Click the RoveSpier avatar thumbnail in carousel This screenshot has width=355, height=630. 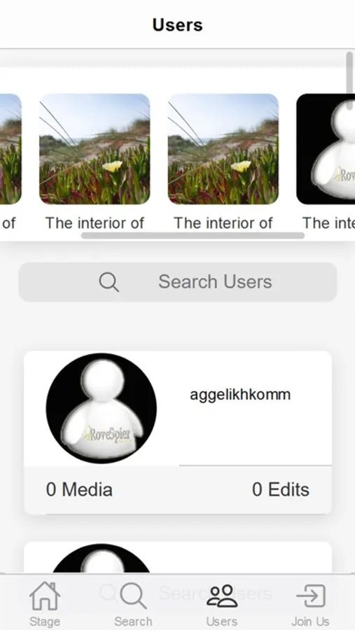tap(326, 149)
